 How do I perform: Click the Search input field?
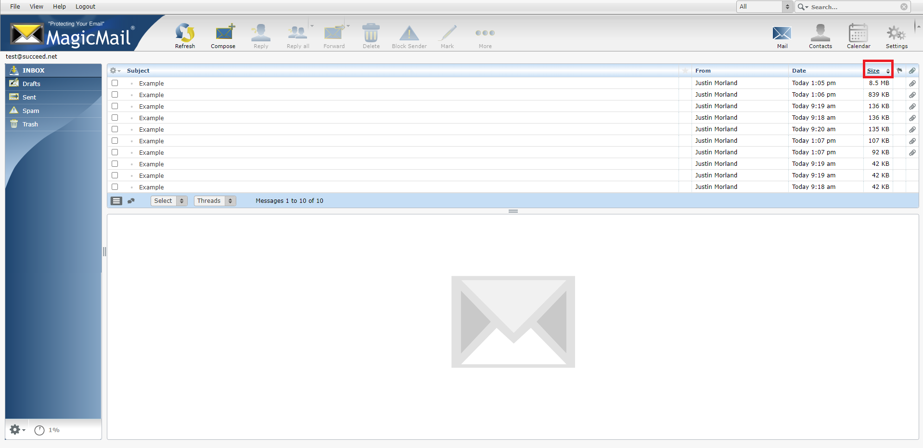point(854,7)
